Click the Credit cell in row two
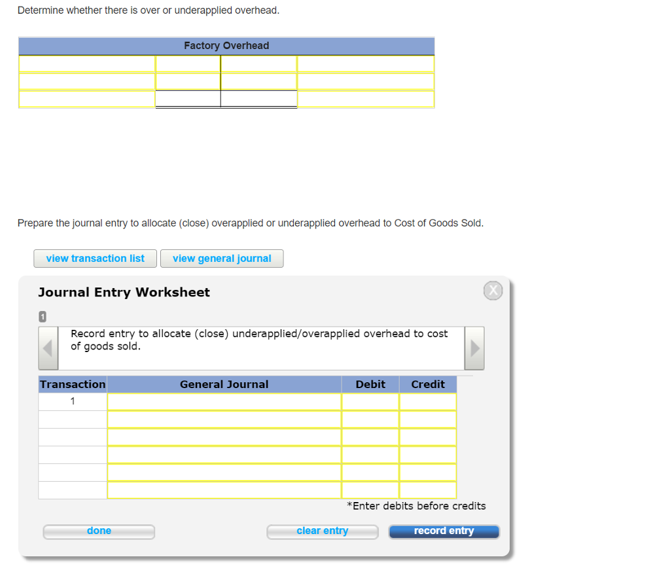The height and width of the screenshot is (574, 670). (428, 419)
